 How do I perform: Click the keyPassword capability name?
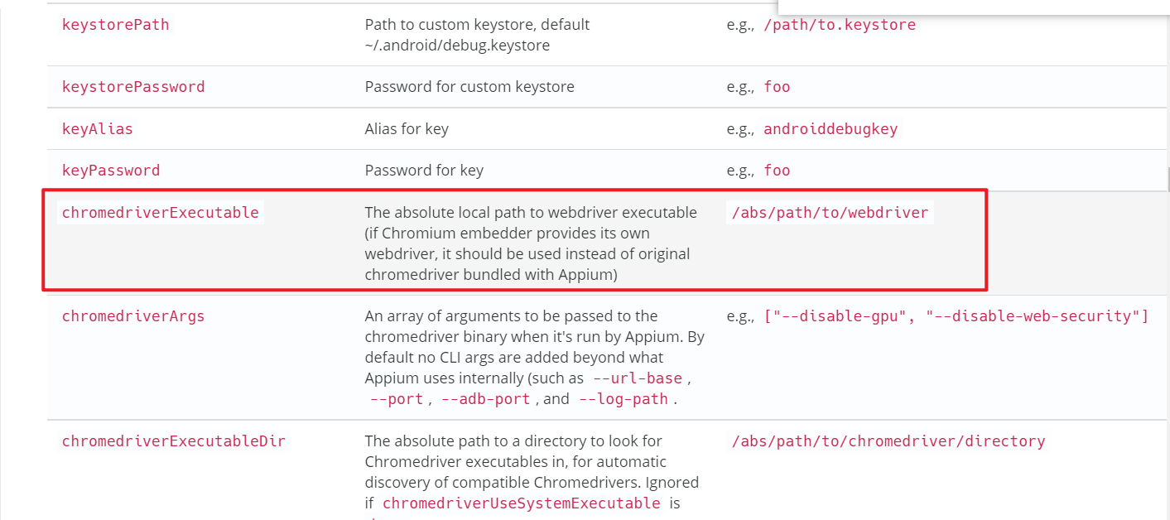click(111, 171)
